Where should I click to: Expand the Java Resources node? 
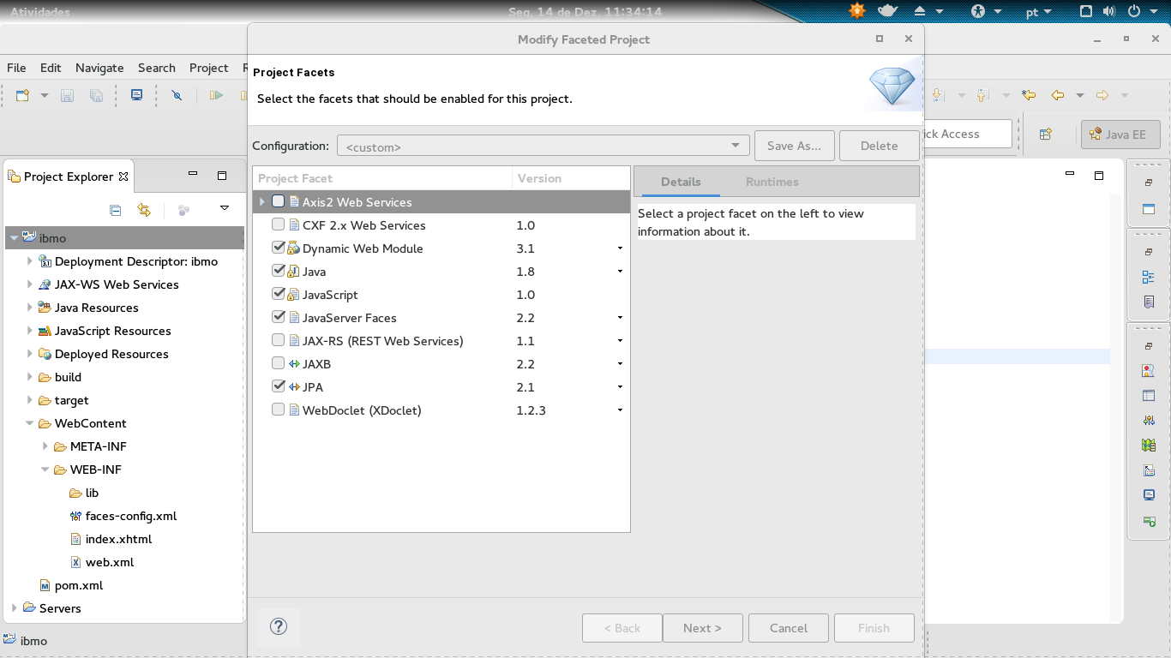point(30,308)
